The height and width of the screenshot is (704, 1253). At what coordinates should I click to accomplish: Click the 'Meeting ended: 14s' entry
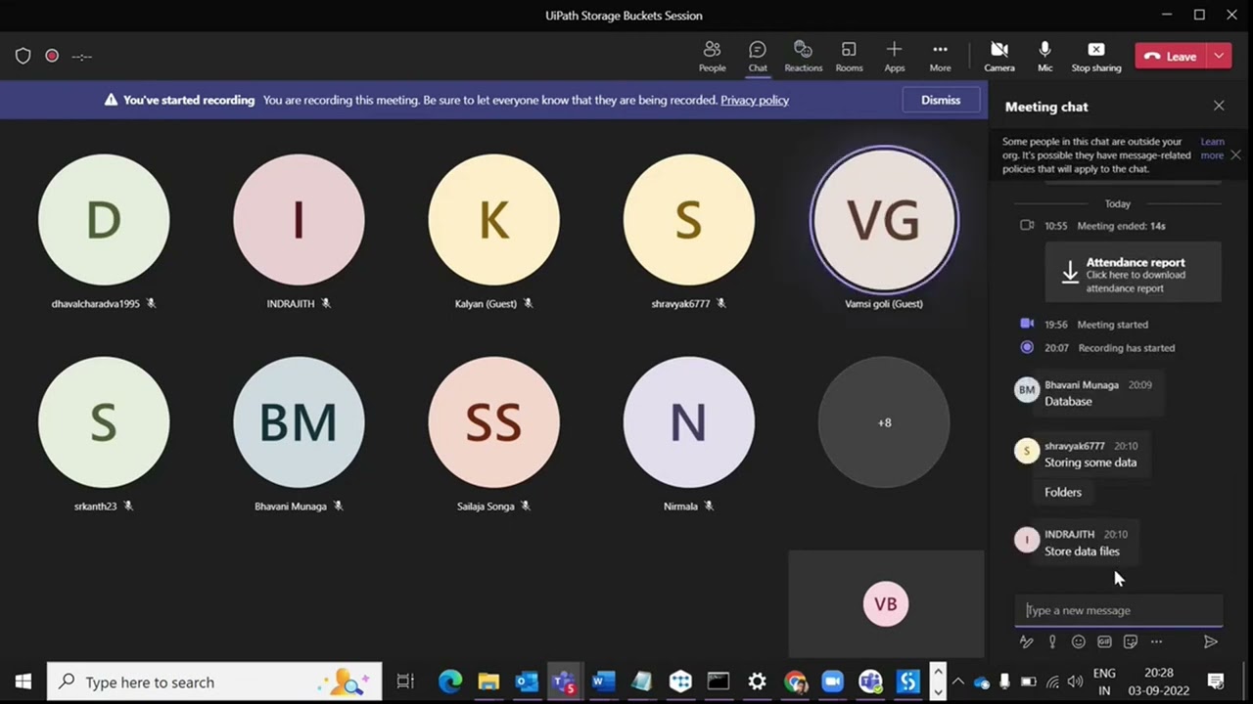tap(1121, 226)
